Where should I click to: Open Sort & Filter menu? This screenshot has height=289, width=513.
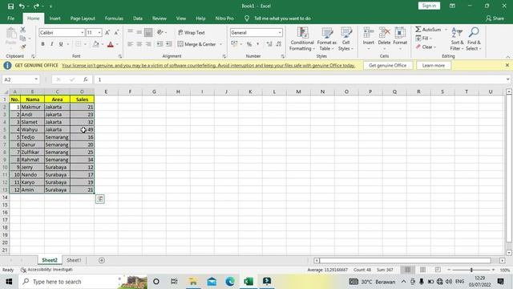(457, 39)
